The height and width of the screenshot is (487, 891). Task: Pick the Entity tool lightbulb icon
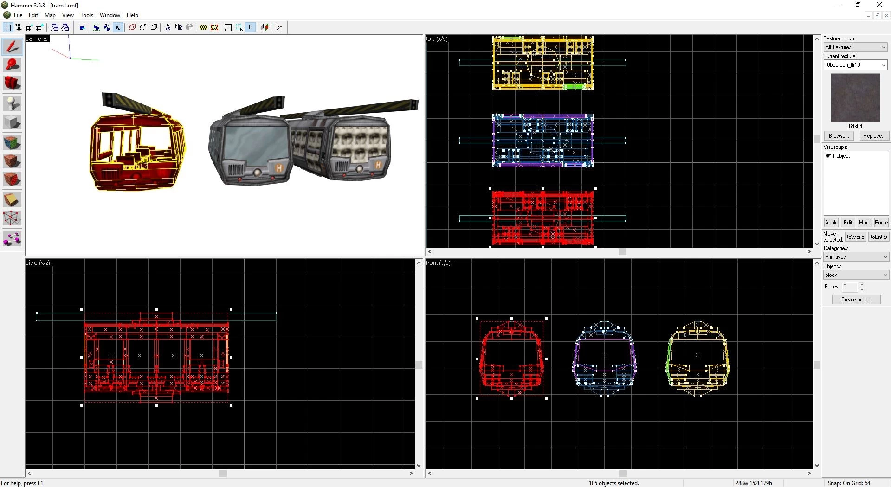(12, 103)
